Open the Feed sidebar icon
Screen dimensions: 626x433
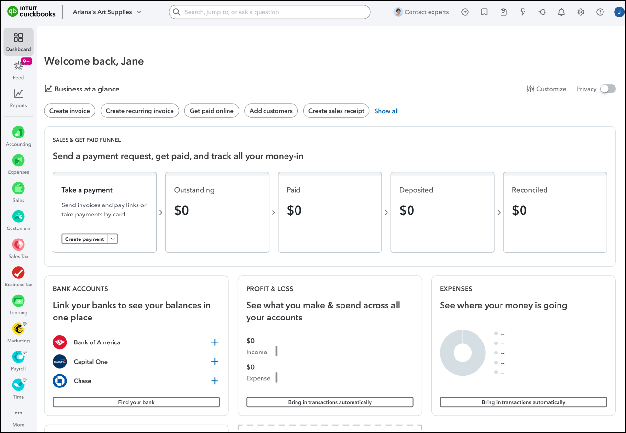pyautogui.click(x=18, y=69)
